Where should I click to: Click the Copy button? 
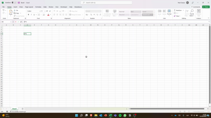(16, 13)
